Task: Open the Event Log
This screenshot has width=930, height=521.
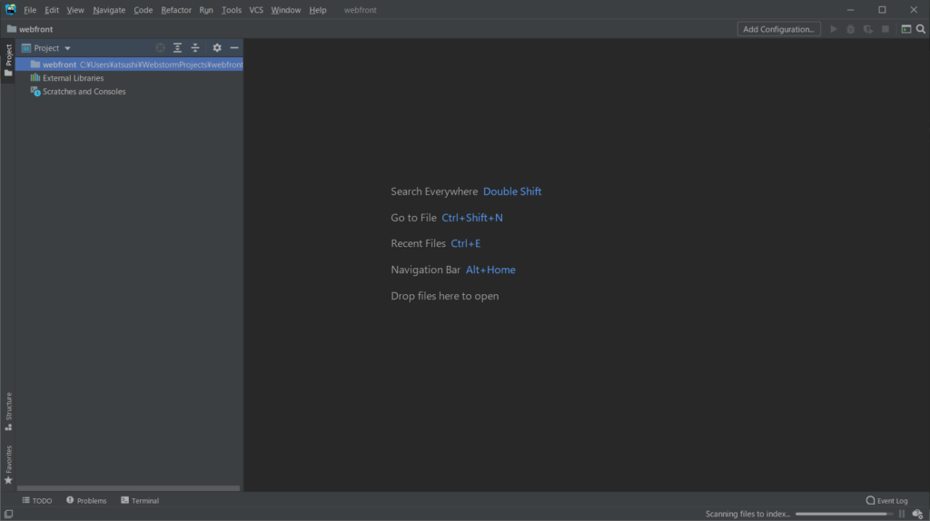Action: [x=886, y=501]
